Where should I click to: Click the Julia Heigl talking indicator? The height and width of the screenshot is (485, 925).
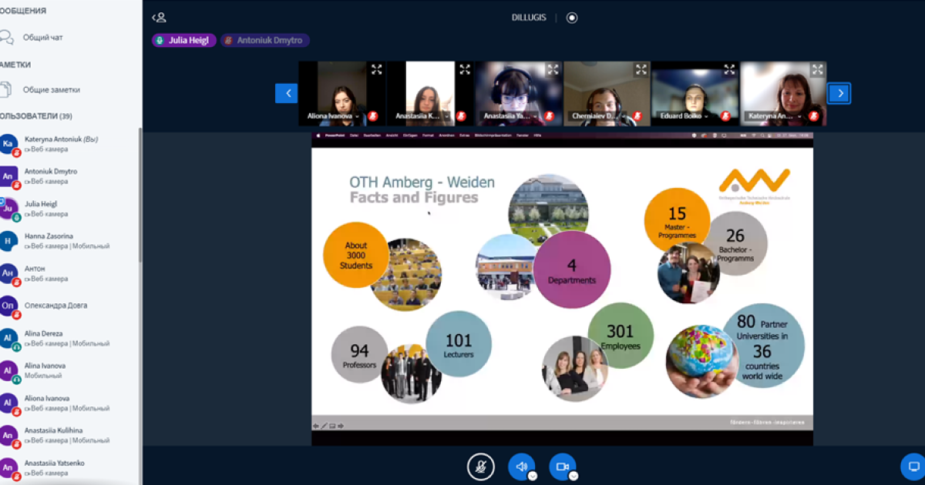click(183, 40)
